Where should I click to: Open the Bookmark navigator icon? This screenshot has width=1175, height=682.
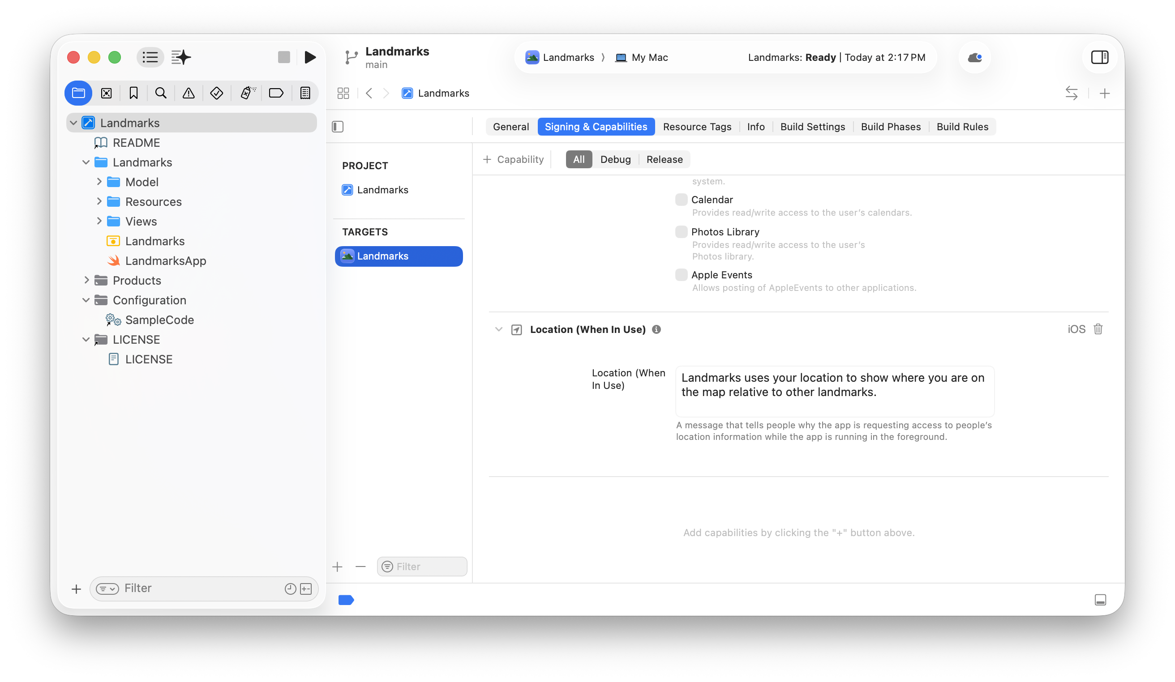click(133, 93)
